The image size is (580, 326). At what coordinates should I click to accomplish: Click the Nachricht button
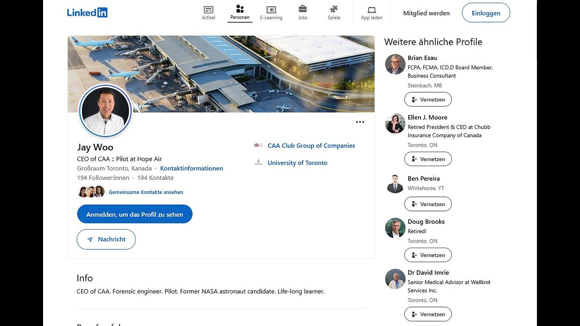[x=106, y=239]
